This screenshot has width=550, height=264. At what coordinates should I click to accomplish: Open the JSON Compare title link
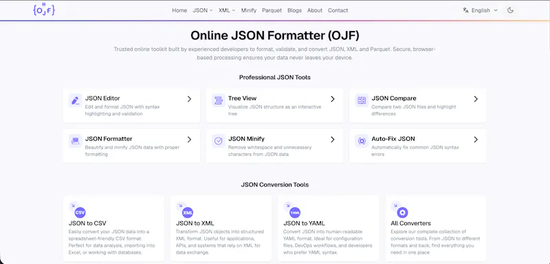click(394, 98)
